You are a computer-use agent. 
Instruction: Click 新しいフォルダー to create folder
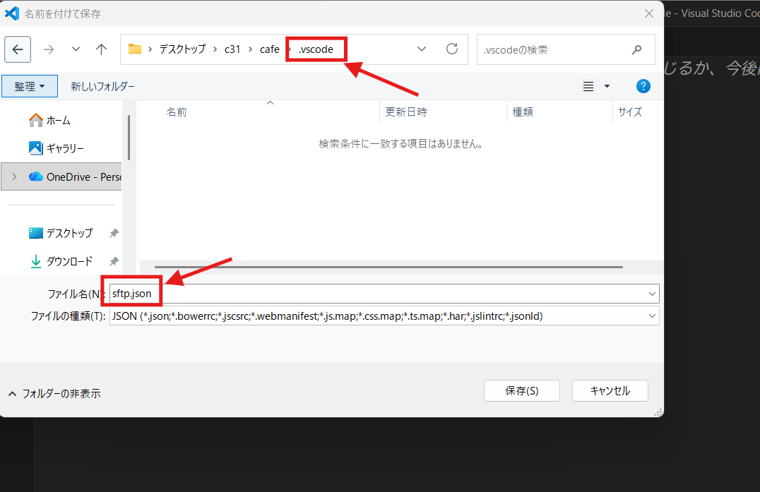tap(102, 86)
